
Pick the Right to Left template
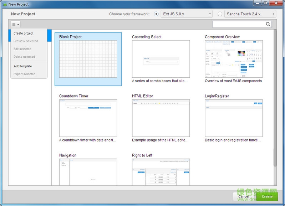pos(161,172)
